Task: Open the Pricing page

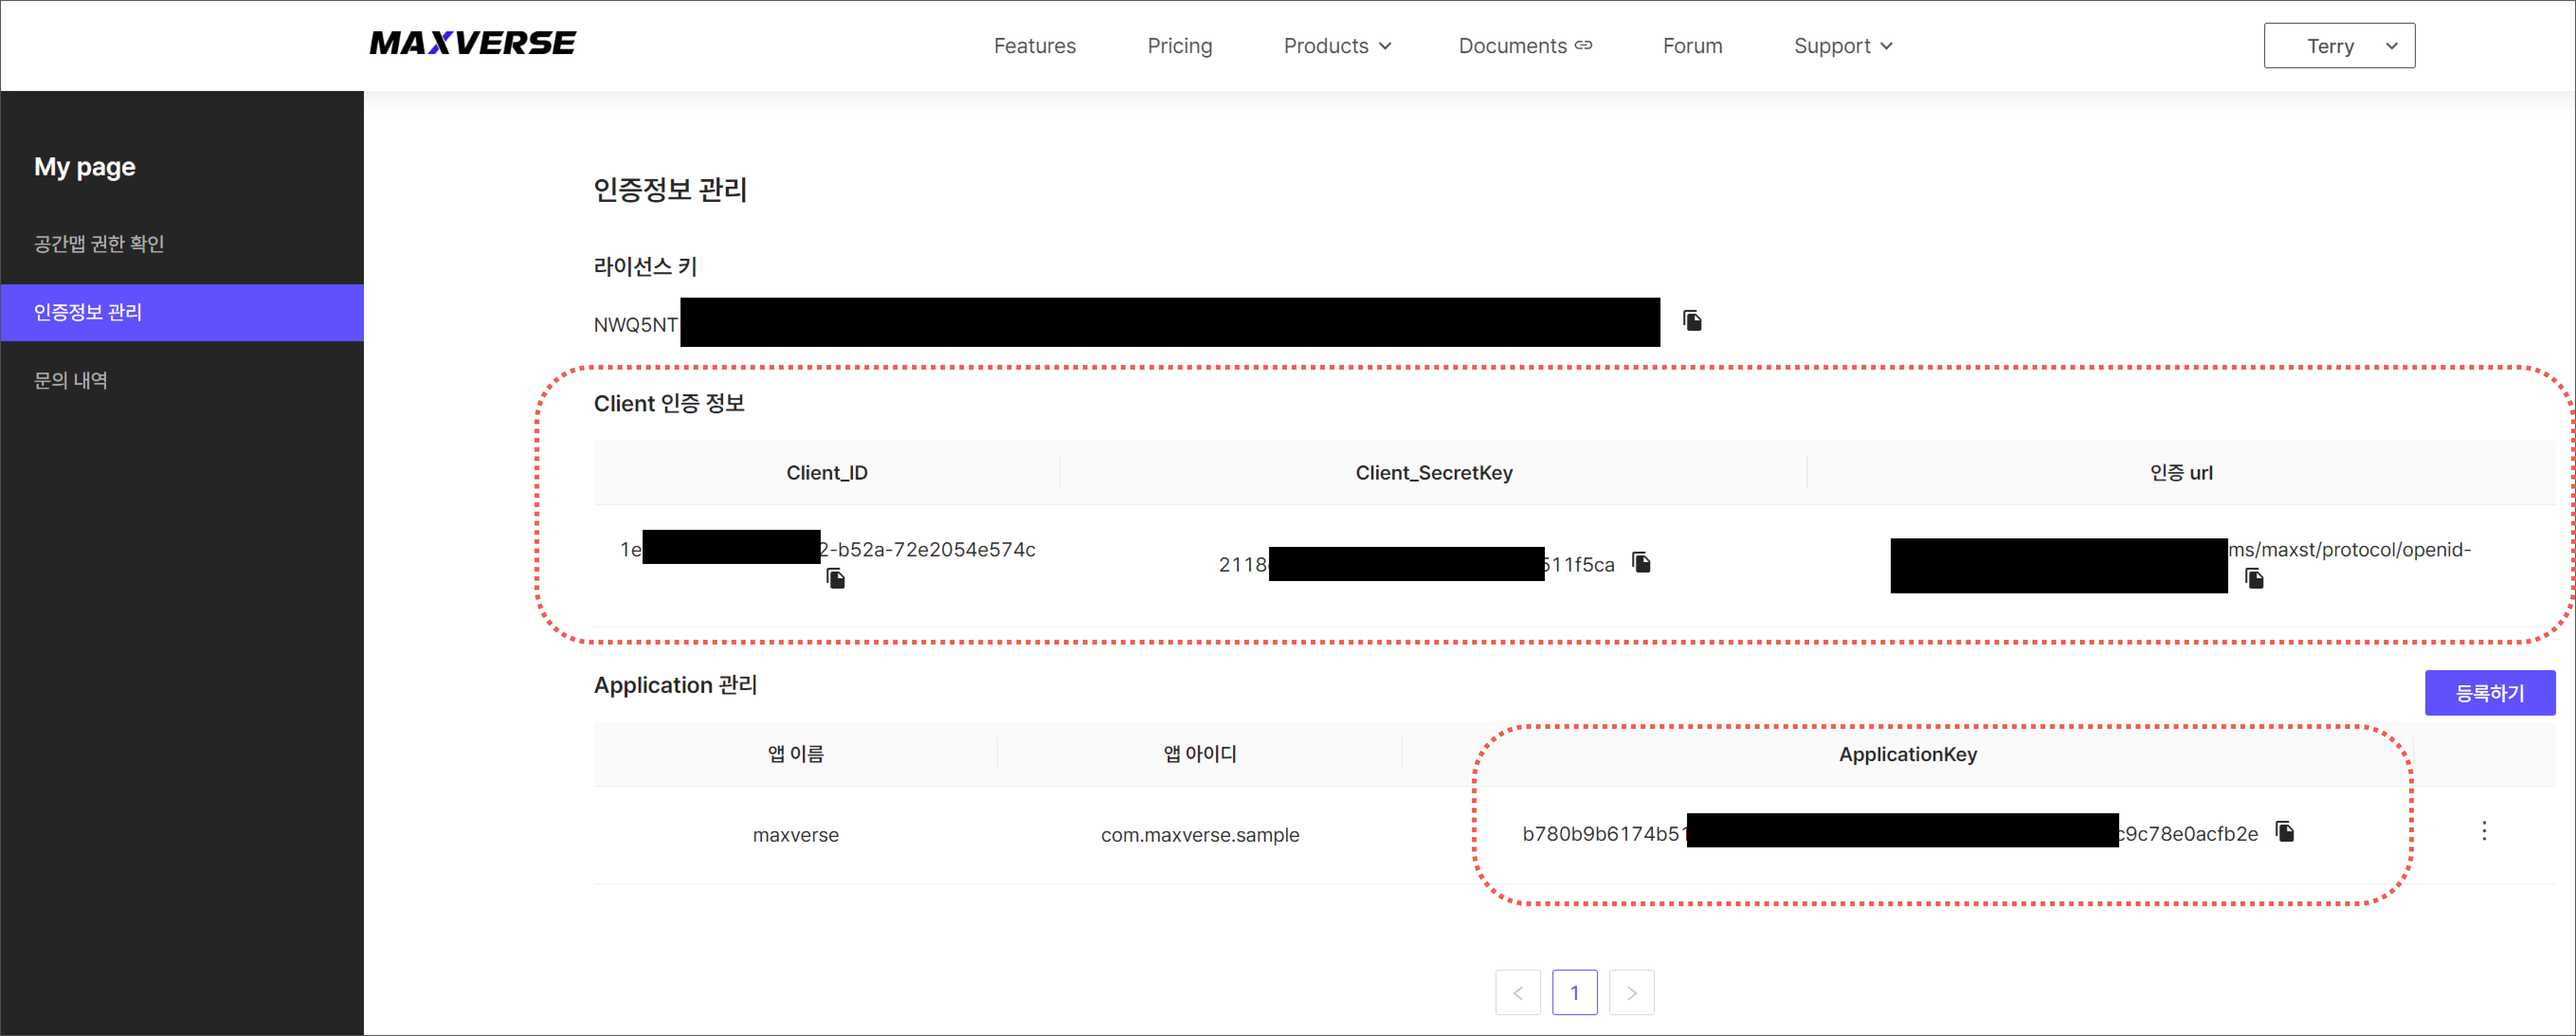Action: (x=1179, y=46)
